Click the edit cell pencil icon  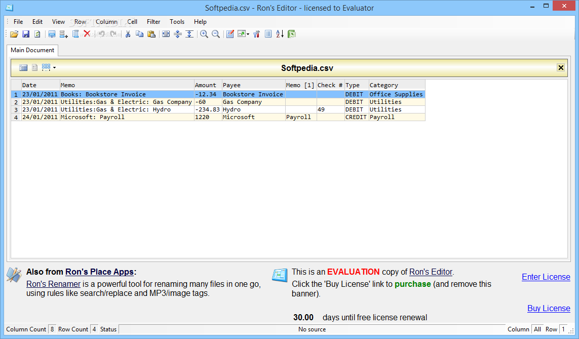pos(230,34)
